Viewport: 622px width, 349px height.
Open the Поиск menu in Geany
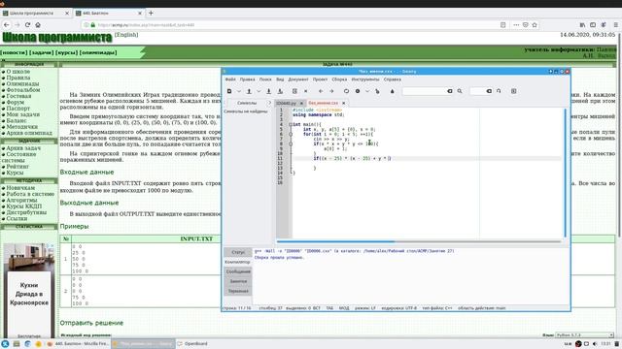265,79
